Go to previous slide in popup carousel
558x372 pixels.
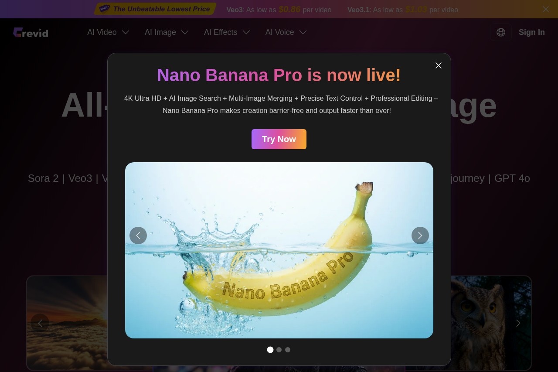(138, 235)
